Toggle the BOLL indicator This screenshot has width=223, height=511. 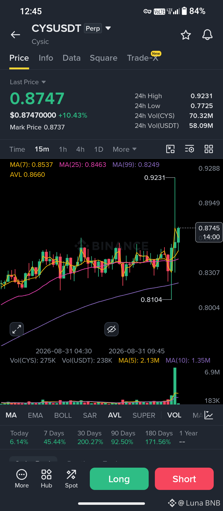pos(63,415)
